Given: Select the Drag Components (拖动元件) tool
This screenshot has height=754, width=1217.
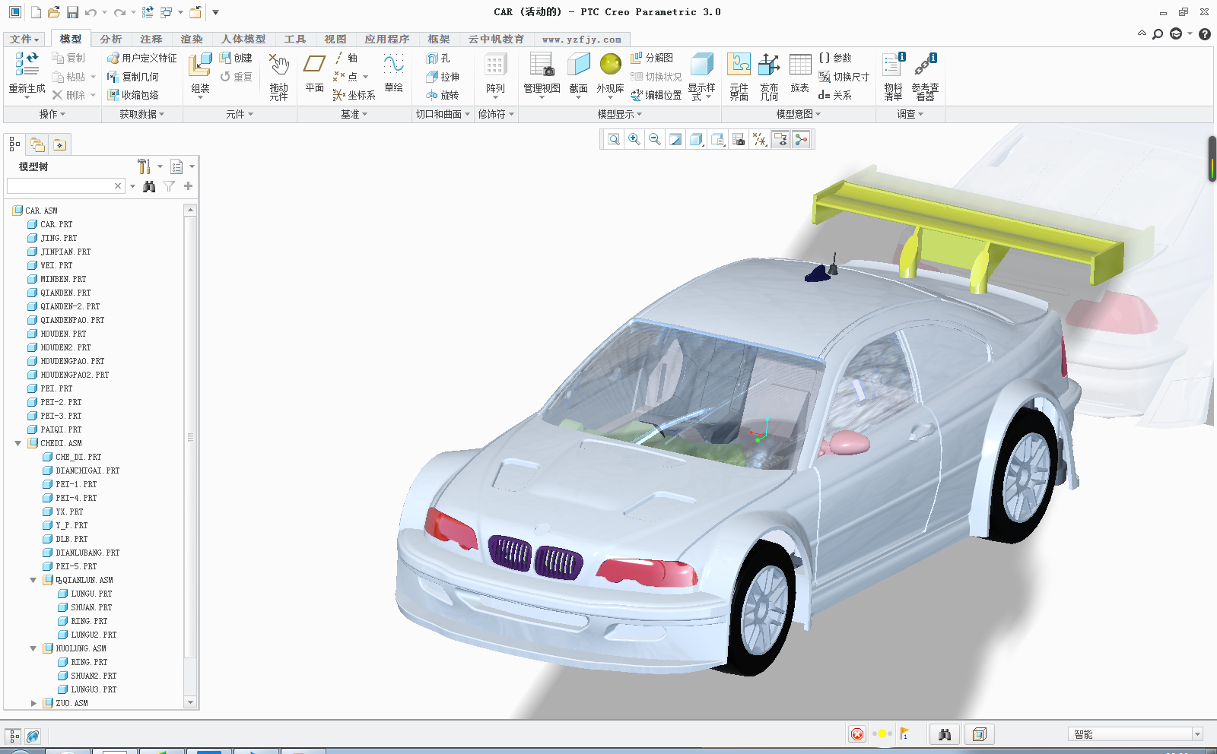Looking at the screenshot, I should tap(279, 65).
